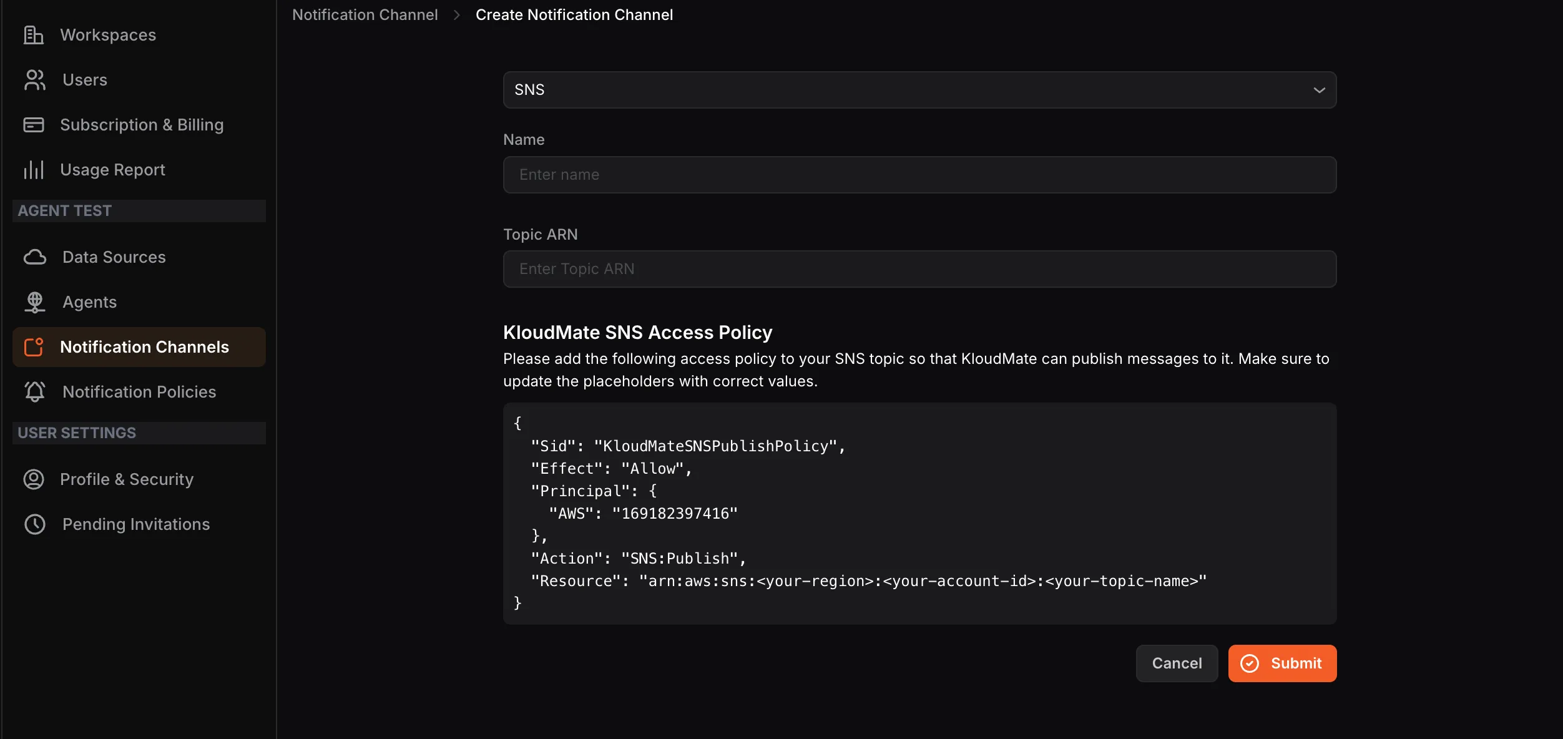View the Usage Report
The height and width of the screenshot is (739, 1563).
click(139, 170)
